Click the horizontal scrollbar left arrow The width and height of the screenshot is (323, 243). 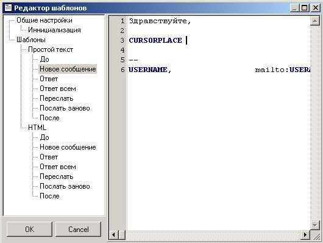113,234
